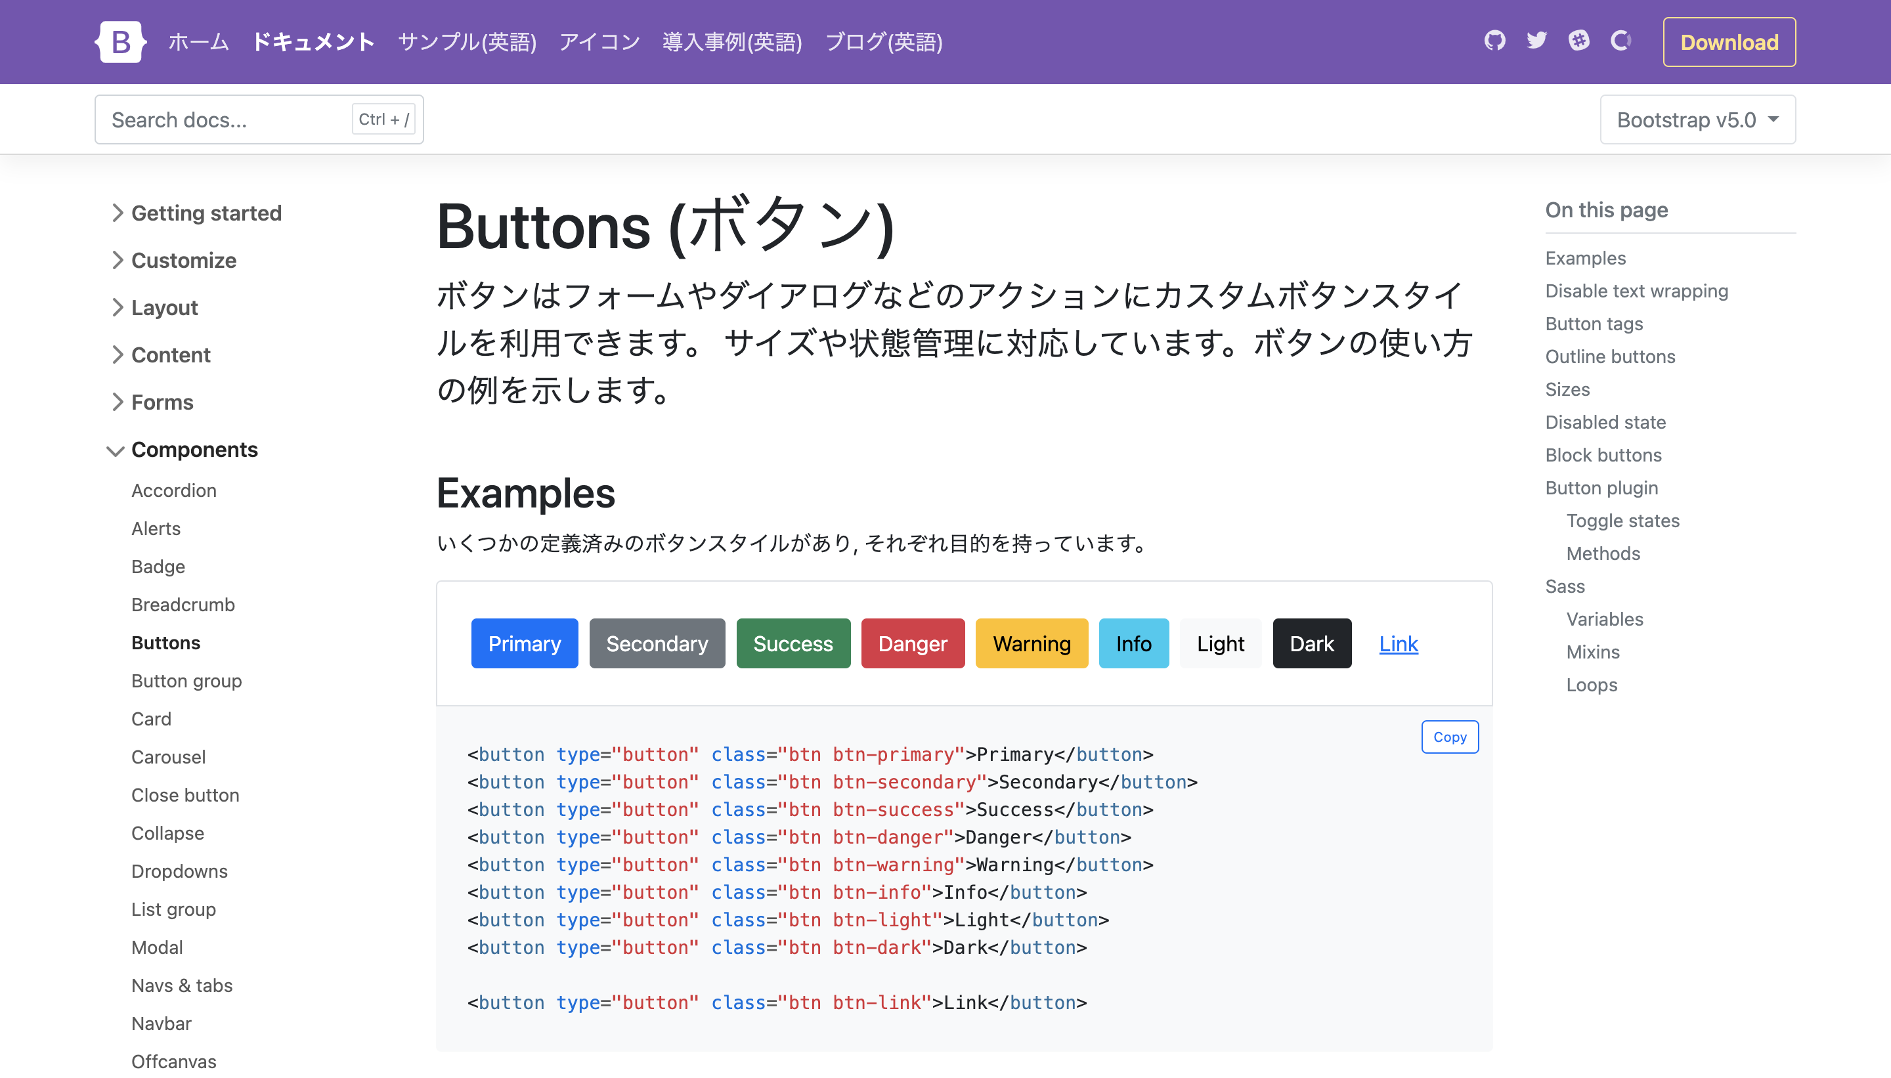
Task: Jump to Button tags section
Action: pos(1594,324)
